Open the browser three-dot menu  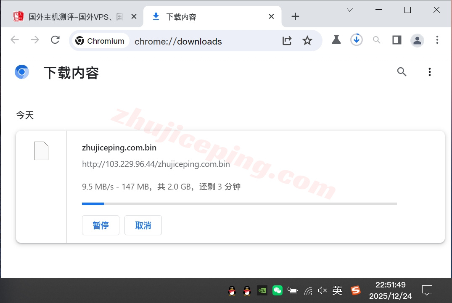(437, 40)
